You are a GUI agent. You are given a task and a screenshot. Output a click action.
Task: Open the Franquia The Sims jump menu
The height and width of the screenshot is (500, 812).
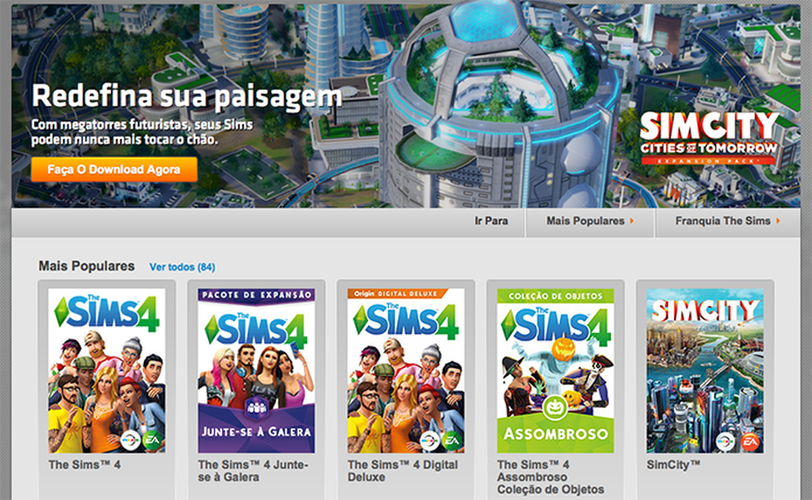(x=728, y=221)
